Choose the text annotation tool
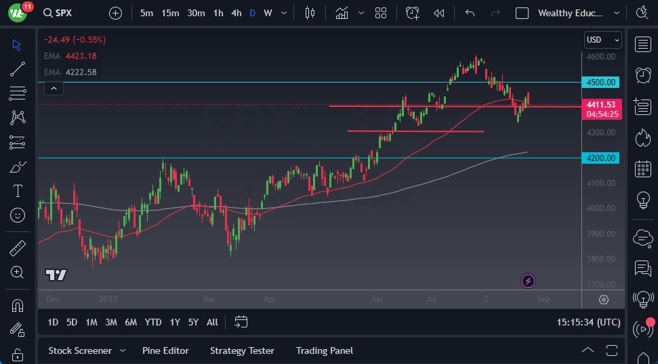The width and height of the screenshot is (658, 364). (x=18, y=191)
